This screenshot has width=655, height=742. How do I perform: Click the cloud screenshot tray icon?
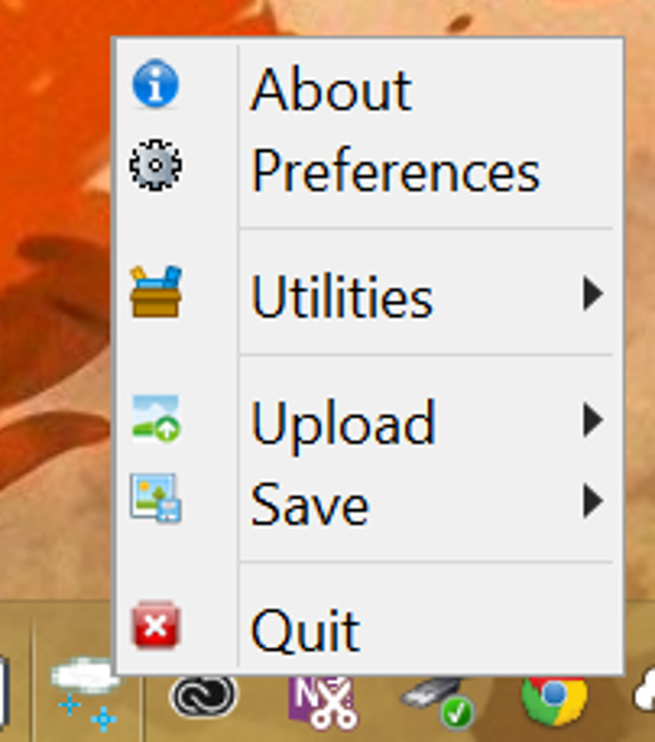pos(84,693)
